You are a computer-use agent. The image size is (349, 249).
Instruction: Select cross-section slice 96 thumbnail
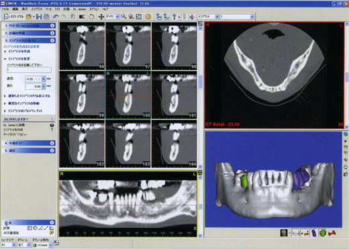(82, 46)
